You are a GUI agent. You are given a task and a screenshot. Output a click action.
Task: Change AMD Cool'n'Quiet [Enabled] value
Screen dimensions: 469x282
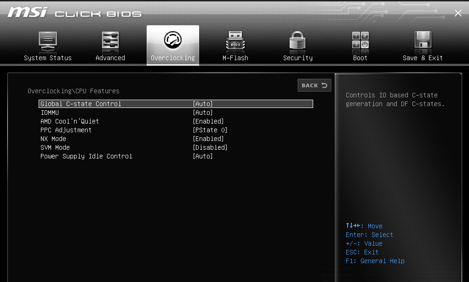[x=208, y=121]
